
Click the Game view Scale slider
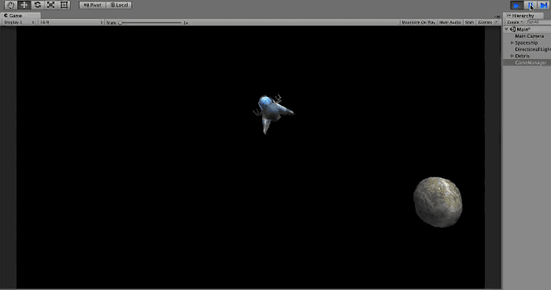click(150, 23)
